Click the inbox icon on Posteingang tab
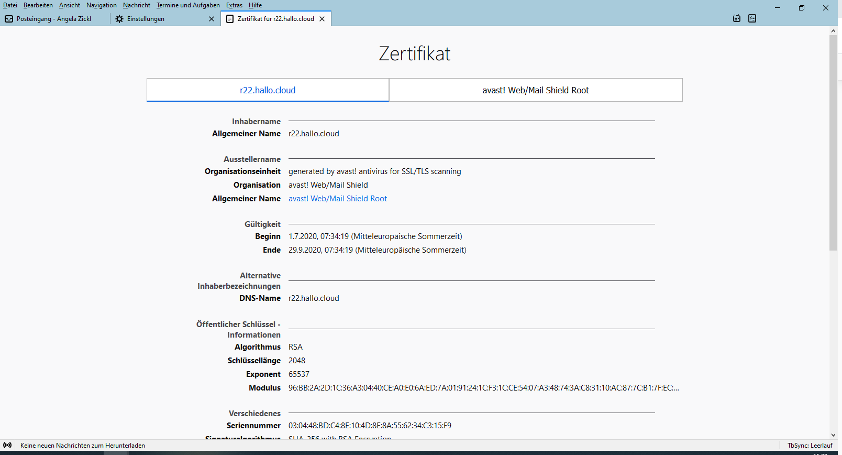Viewport: 842px width, 455px height. (x=9, y=19)
